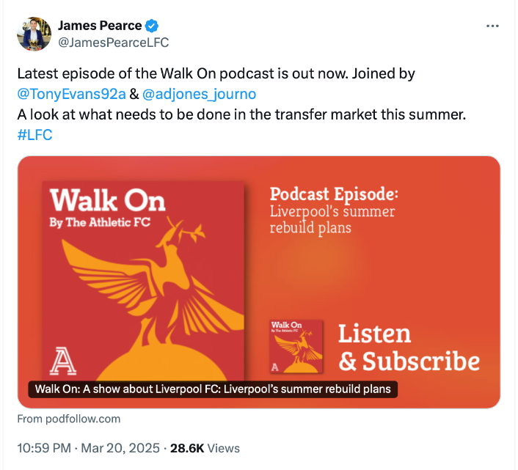Open the podcast card title caption

coord(213,389)
